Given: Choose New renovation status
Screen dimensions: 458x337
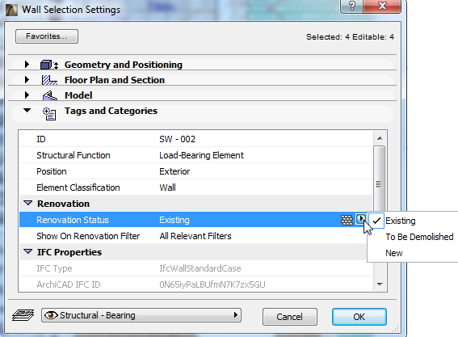Looking at the screenshot, I should tap(393, 253).
